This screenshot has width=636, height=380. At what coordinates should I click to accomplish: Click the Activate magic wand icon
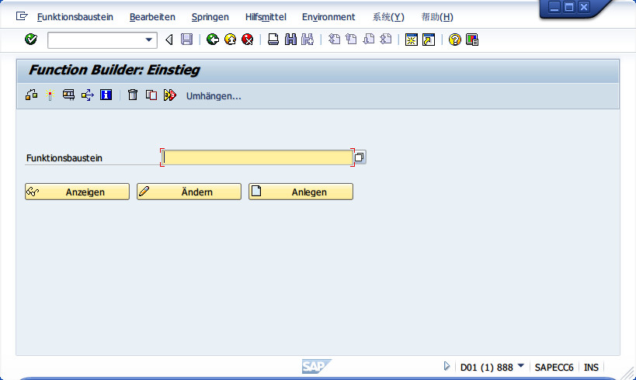pos(50,95)
